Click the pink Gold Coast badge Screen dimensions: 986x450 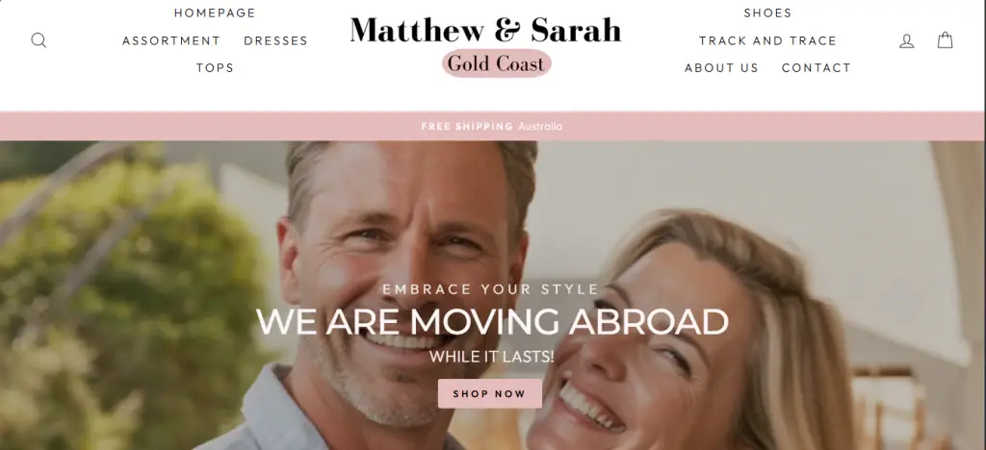[497, 63]
